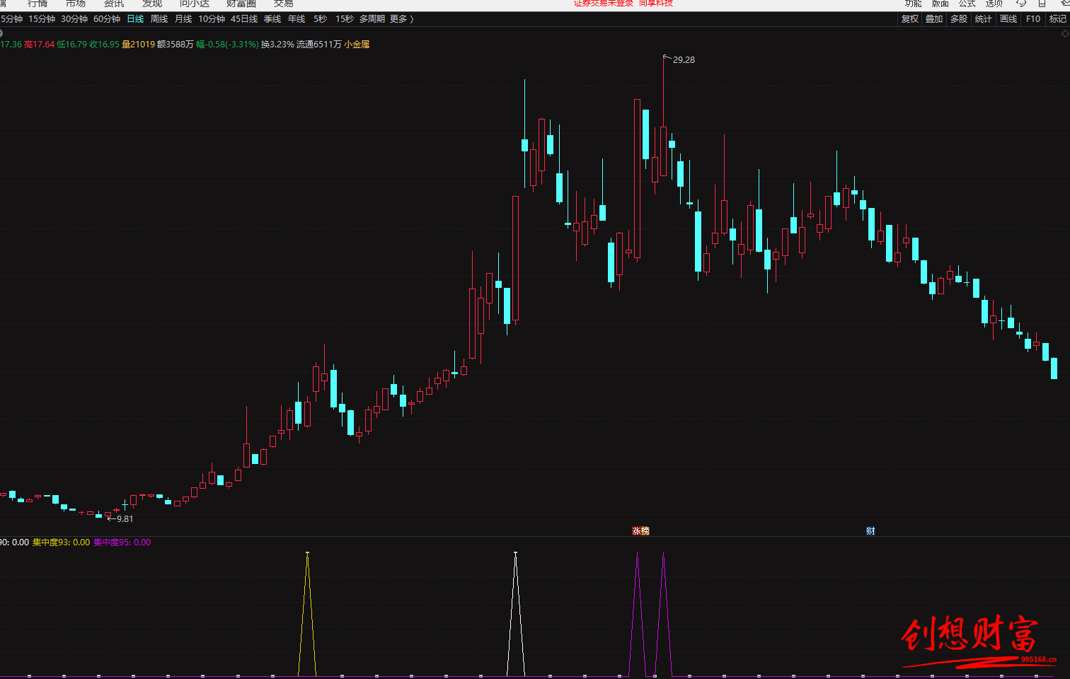Image resolution: width=1070 pixels, height=679 pixels.
Task: Open the 资讯 menu
Action: [114, 4]
